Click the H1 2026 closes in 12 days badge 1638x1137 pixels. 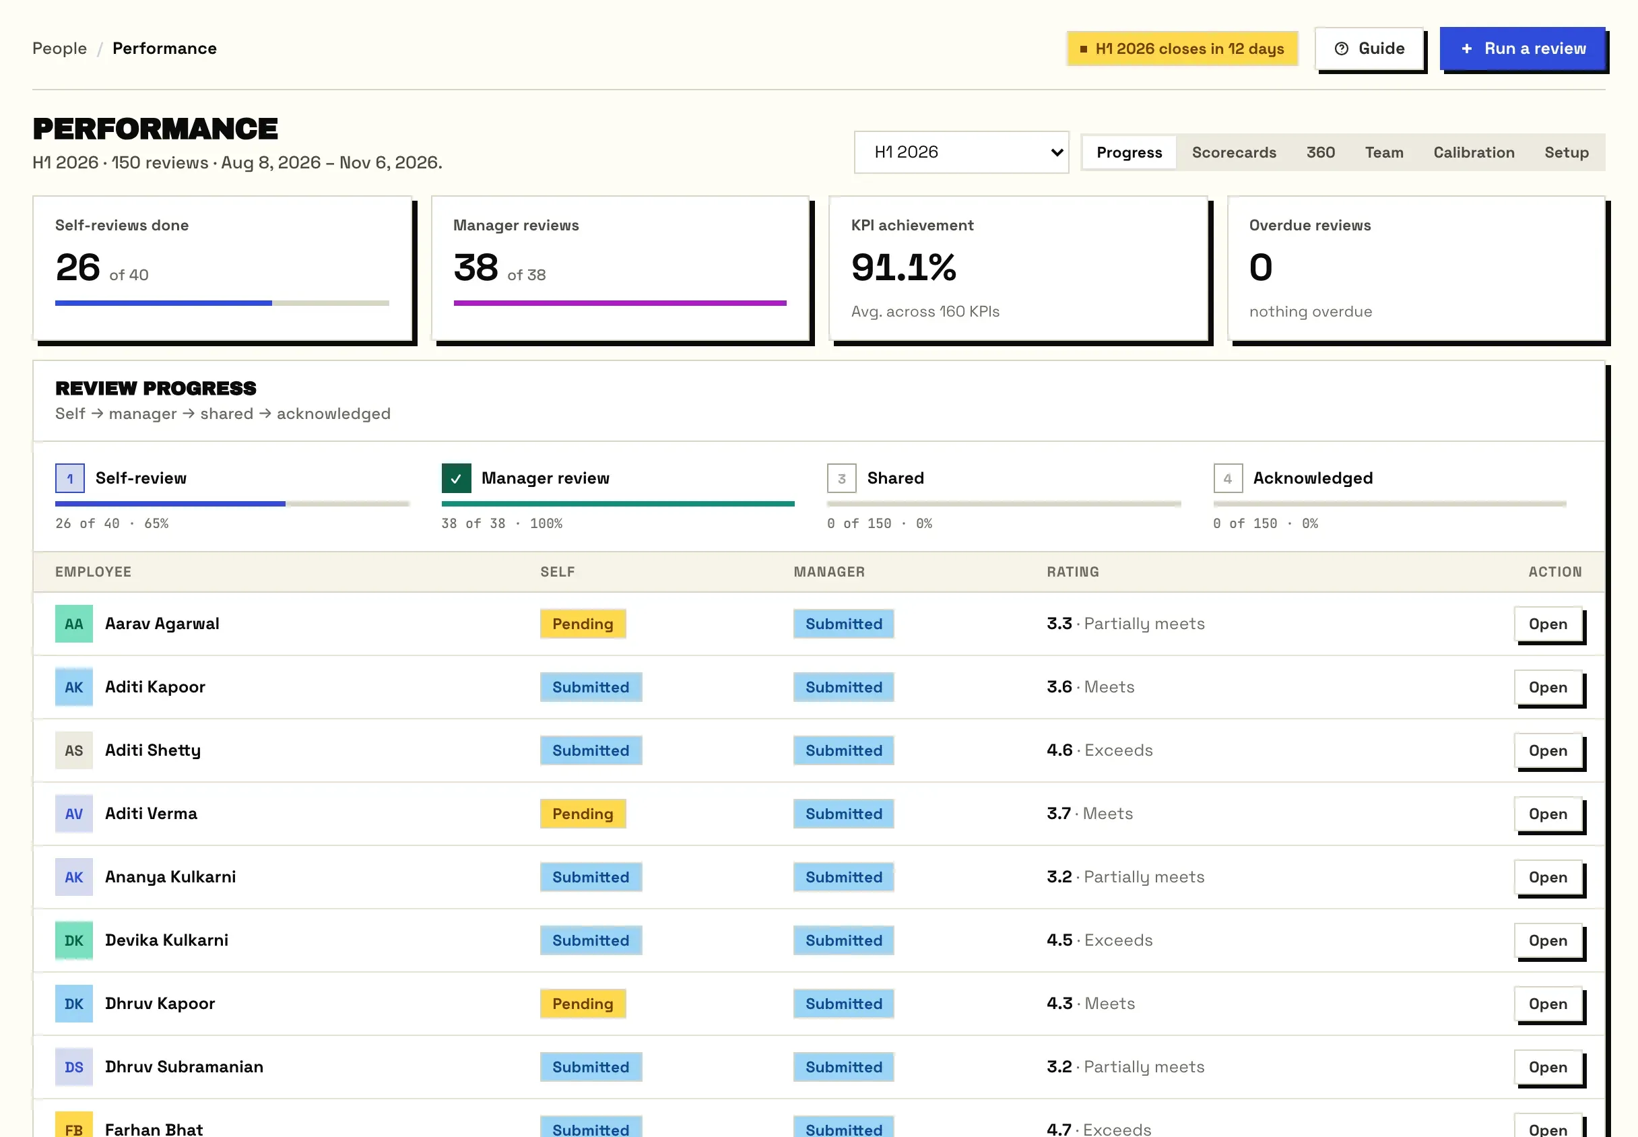[x=1182, y=48]
